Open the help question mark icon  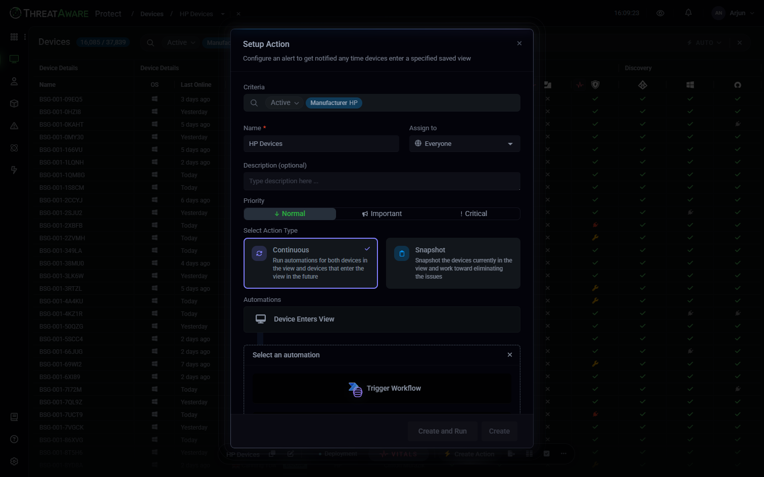pos(14,439)
